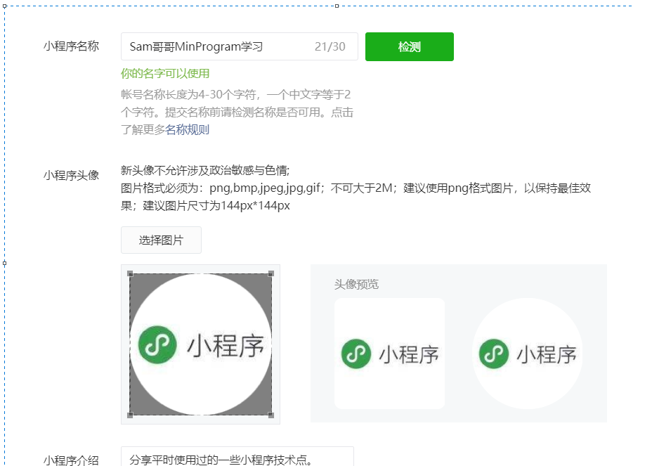652x466 pixels.
Task: Click the 小程序介绍 label
Action: [71, 460]
